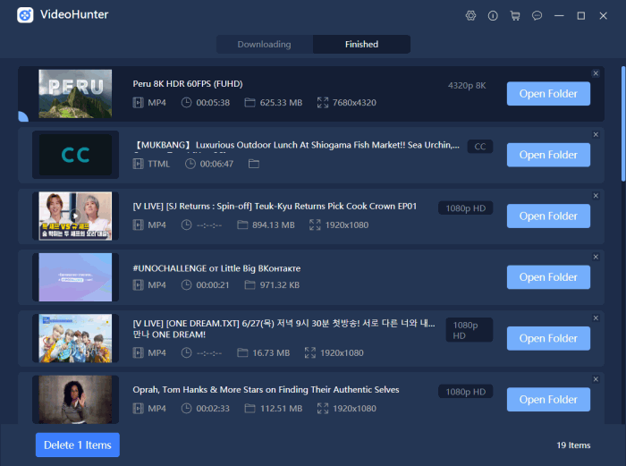The width and height of the screenshot is (626, 466).
Task: Click the resolution icon on Peru row
Action: [x=323, y=103]
